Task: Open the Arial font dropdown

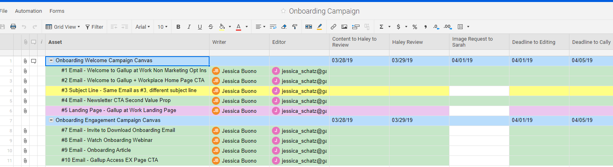Action: point(143,27)
